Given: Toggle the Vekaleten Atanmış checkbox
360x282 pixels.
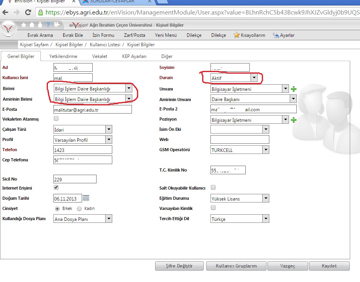Looking at the screenshot, I should [x=56, y=119].
